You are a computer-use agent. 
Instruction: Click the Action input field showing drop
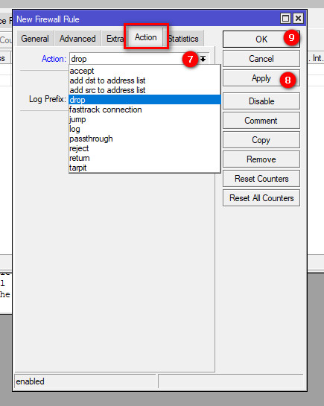[133, 59]
